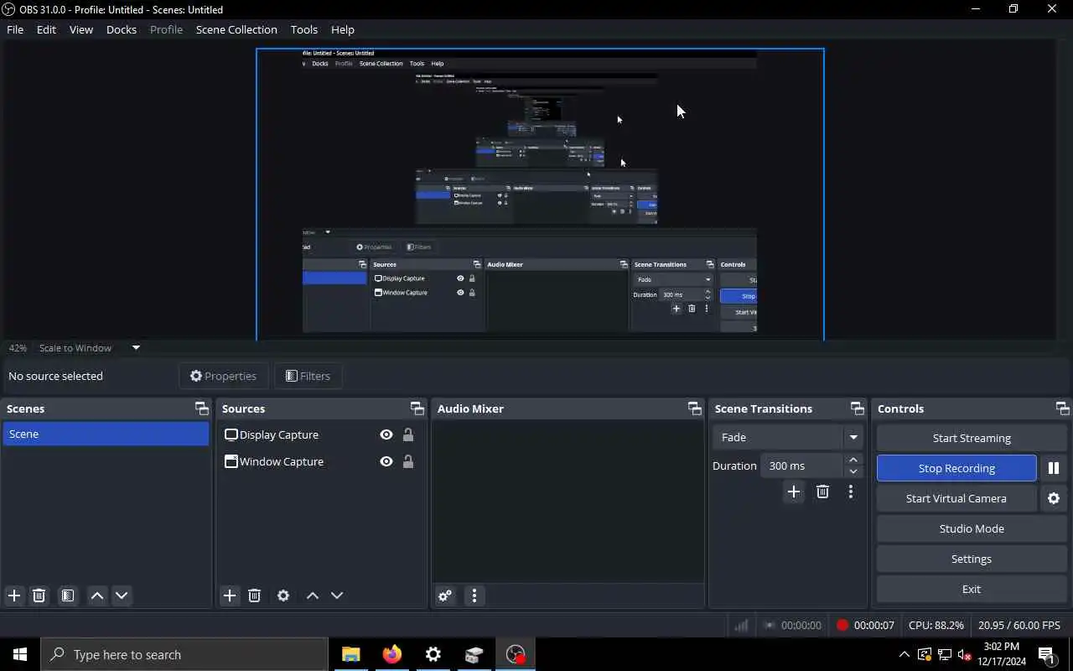Open the Help menu
This screenshot has width=1073, height=671.
click(343, 29)
